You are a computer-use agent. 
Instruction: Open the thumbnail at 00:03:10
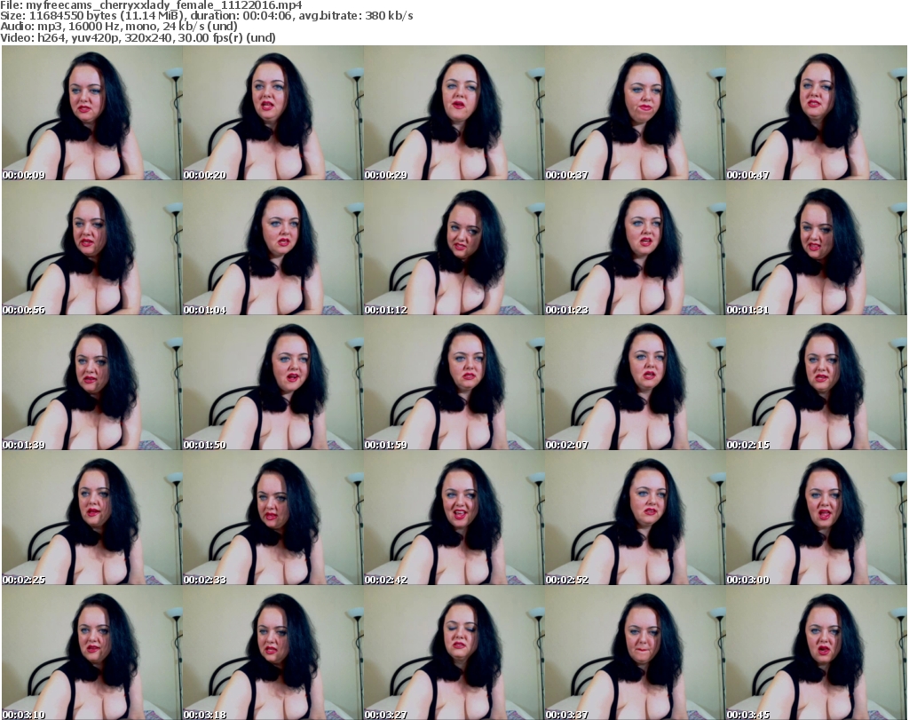pos(92,653)
